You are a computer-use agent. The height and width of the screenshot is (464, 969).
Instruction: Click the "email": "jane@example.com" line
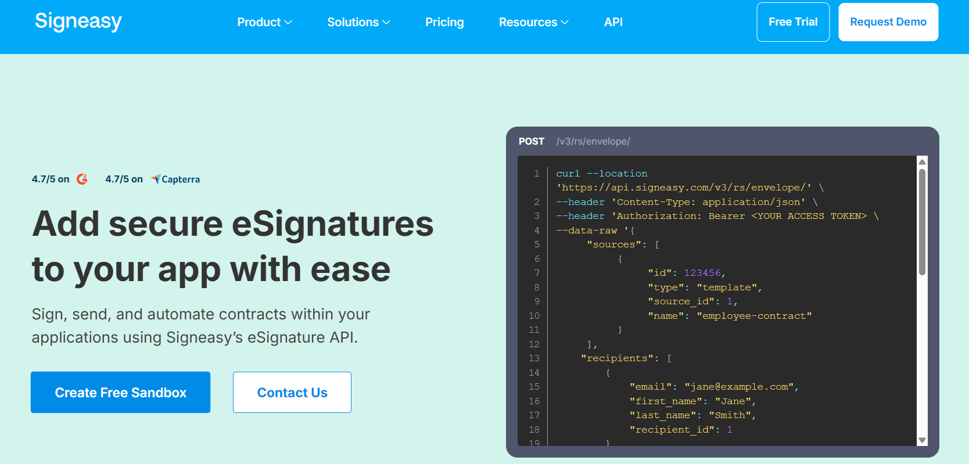(714, 387)
